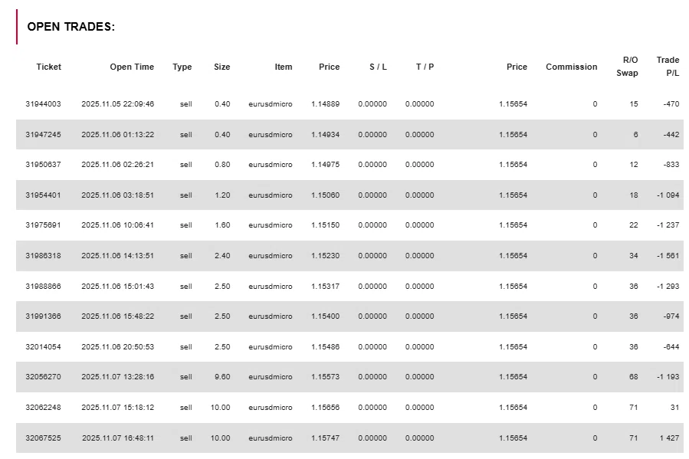
Task: Select ticket number 31975691
Action: pyautogui.click(x=43, y=225)
